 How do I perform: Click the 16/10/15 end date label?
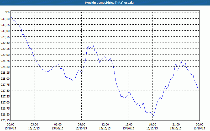(x=199, y=128)
